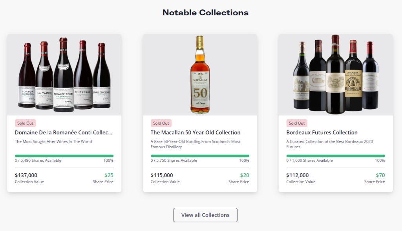Image resolution: width=402 pixels, height=231 pixels.
Task: Click the $115,000 collection value
Action: coord(162,175)
